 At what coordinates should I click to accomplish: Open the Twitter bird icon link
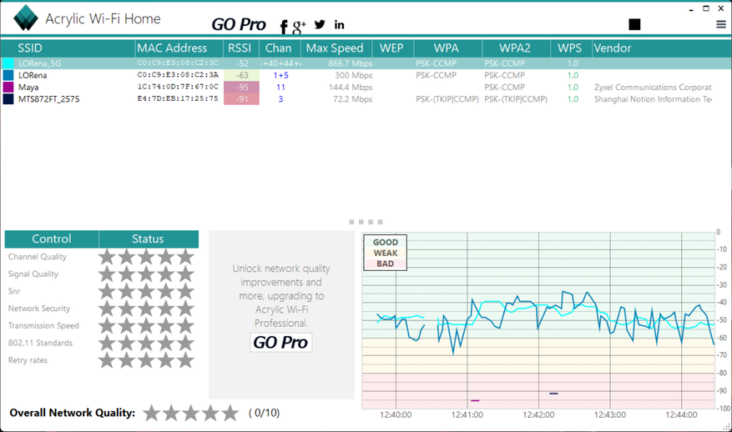(320, 24)
